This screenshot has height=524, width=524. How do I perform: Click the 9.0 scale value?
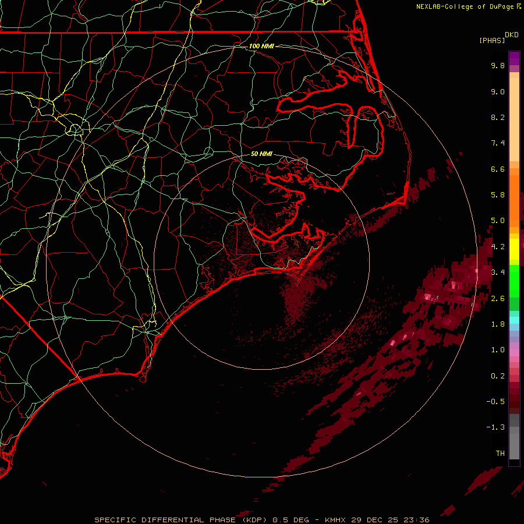[498, 91]
